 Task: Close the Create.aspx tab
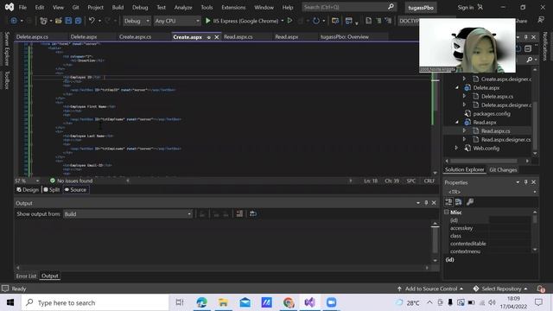click(217, 37)
